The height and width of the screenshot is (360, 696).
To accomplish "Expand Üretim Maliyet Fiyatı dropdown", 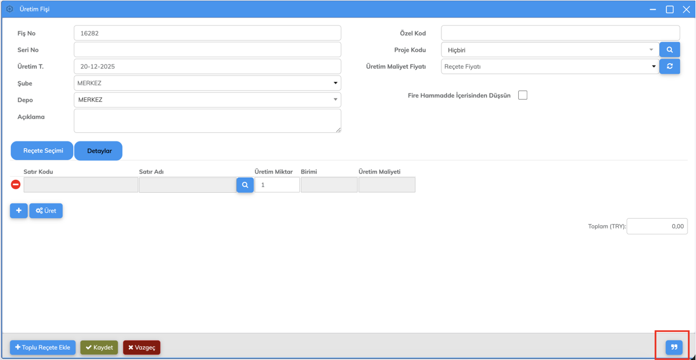I will (549, 66).
